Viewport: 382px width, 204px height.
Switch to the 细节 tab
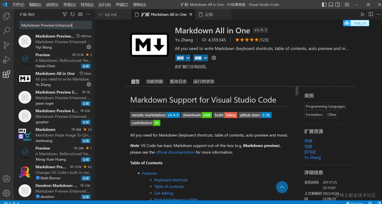[135, 81]
